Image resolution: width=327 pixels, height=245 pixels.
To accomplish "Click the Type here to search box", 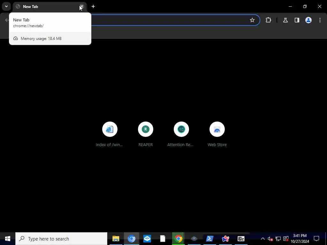I will pyautogui.click(x=61, y=239).
